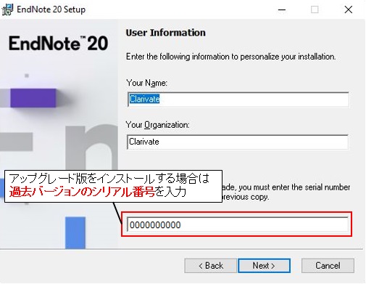
Task: Click the Next button
Action: tap(264, 266)
